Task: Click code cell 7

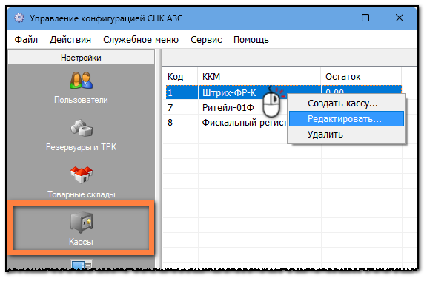Action: tap(170, 108)
